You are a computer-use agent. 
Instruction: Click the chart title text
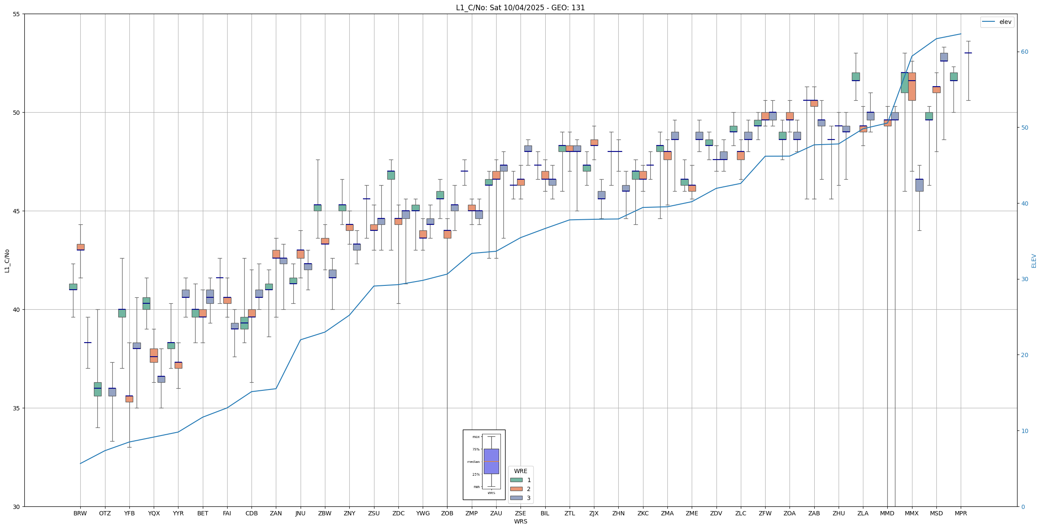tap(520, 8)
